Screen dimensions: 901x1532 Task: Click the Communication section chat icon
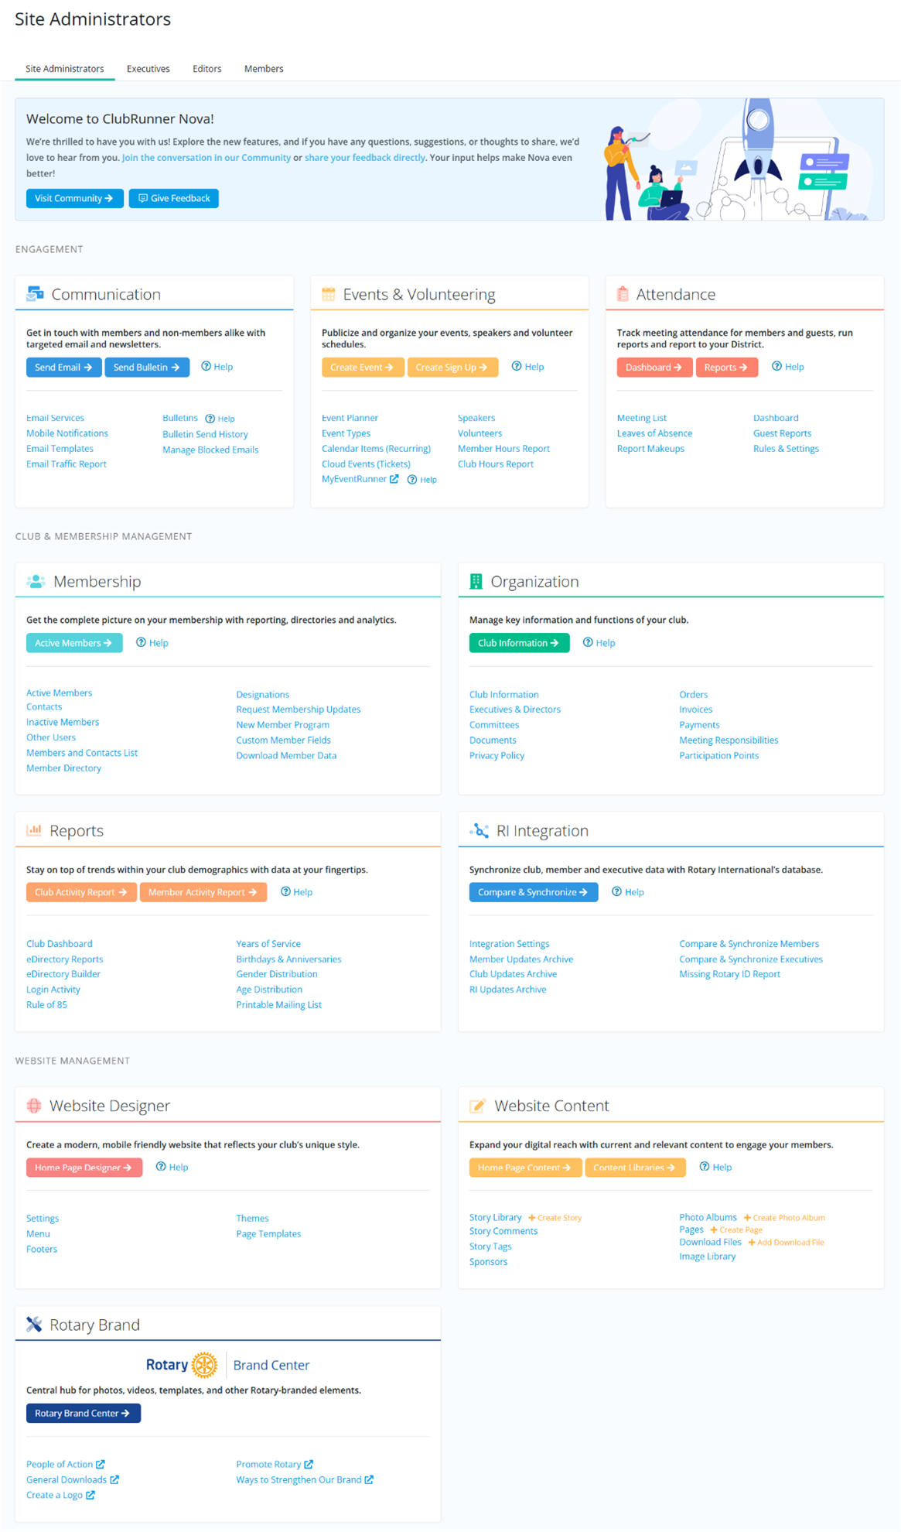(35, 294)
